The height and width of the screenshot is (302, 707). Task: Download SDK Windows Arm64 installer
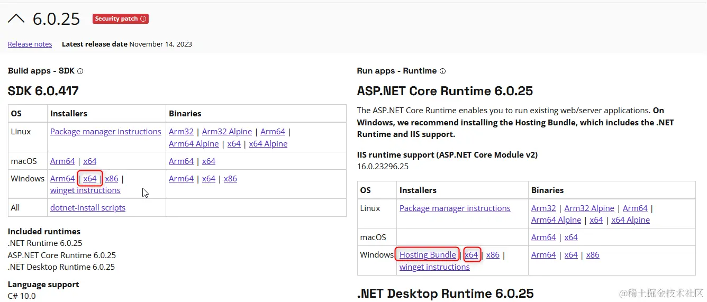coord(62,179)
